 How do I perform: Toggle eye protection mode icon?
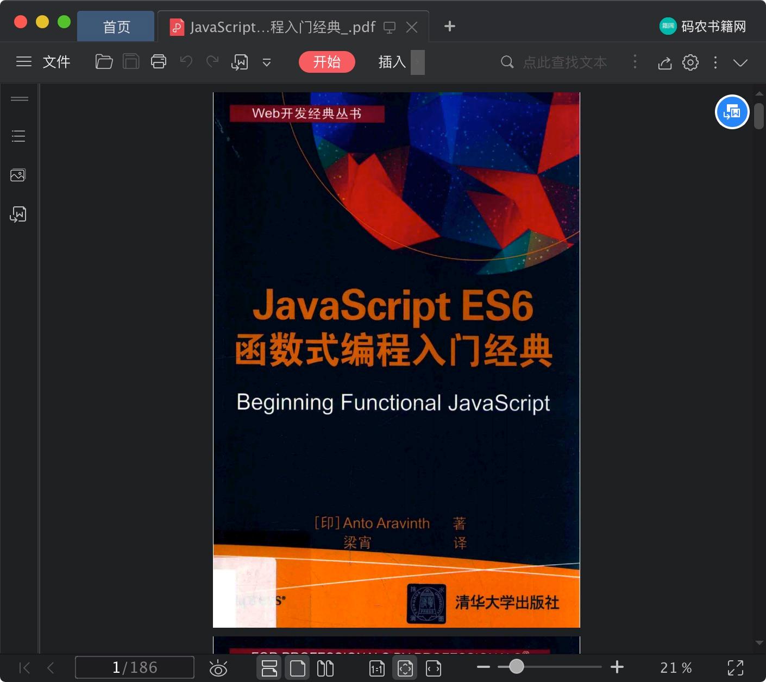point(218,668)
